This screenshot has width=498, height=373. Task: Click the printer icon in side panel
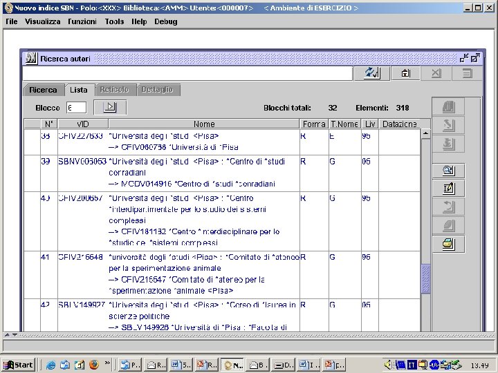pyautogui.click(x=448, y=244)
